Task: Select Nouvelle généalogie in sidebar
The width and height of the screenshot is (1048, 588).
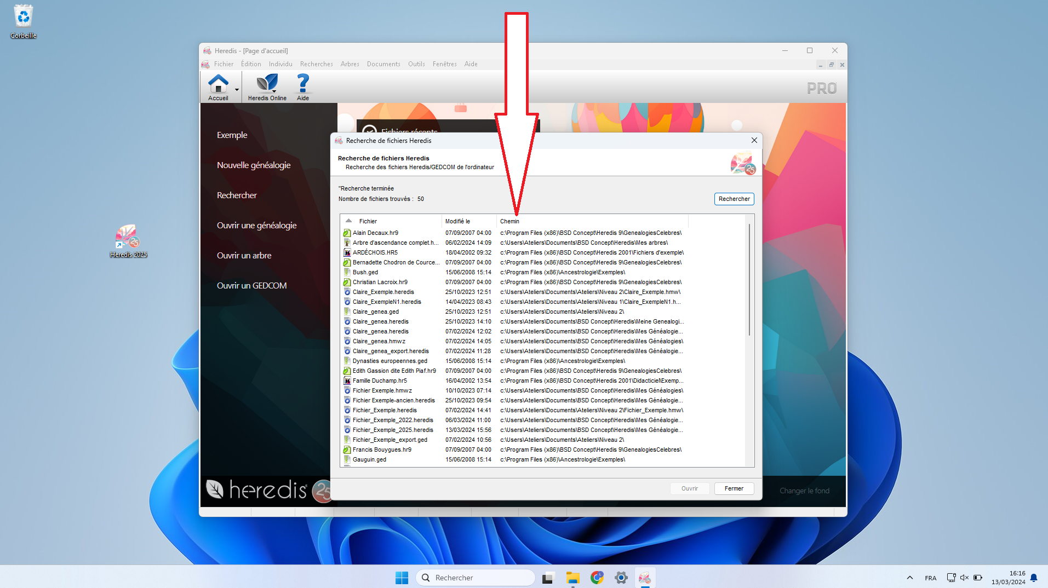Action: pos(254,165)
